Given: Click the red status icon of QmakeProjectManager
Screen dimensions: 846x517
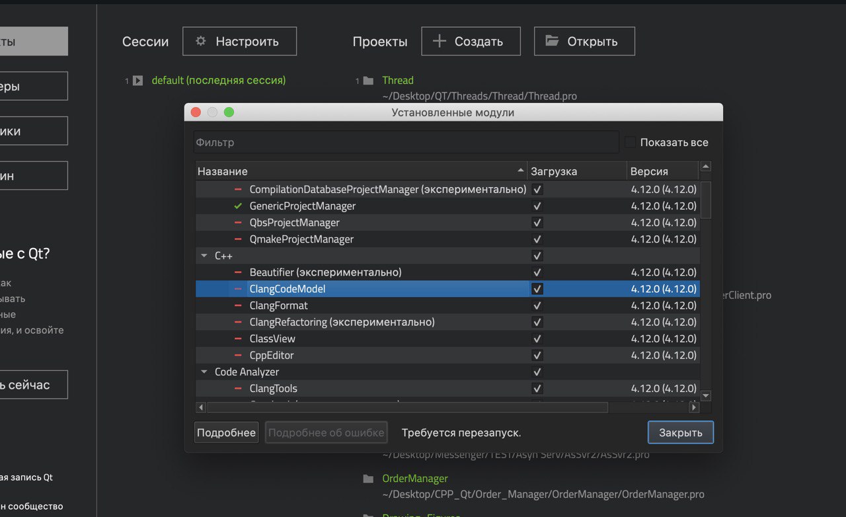Looking at the screenshot, I should [x=238, y=239].
